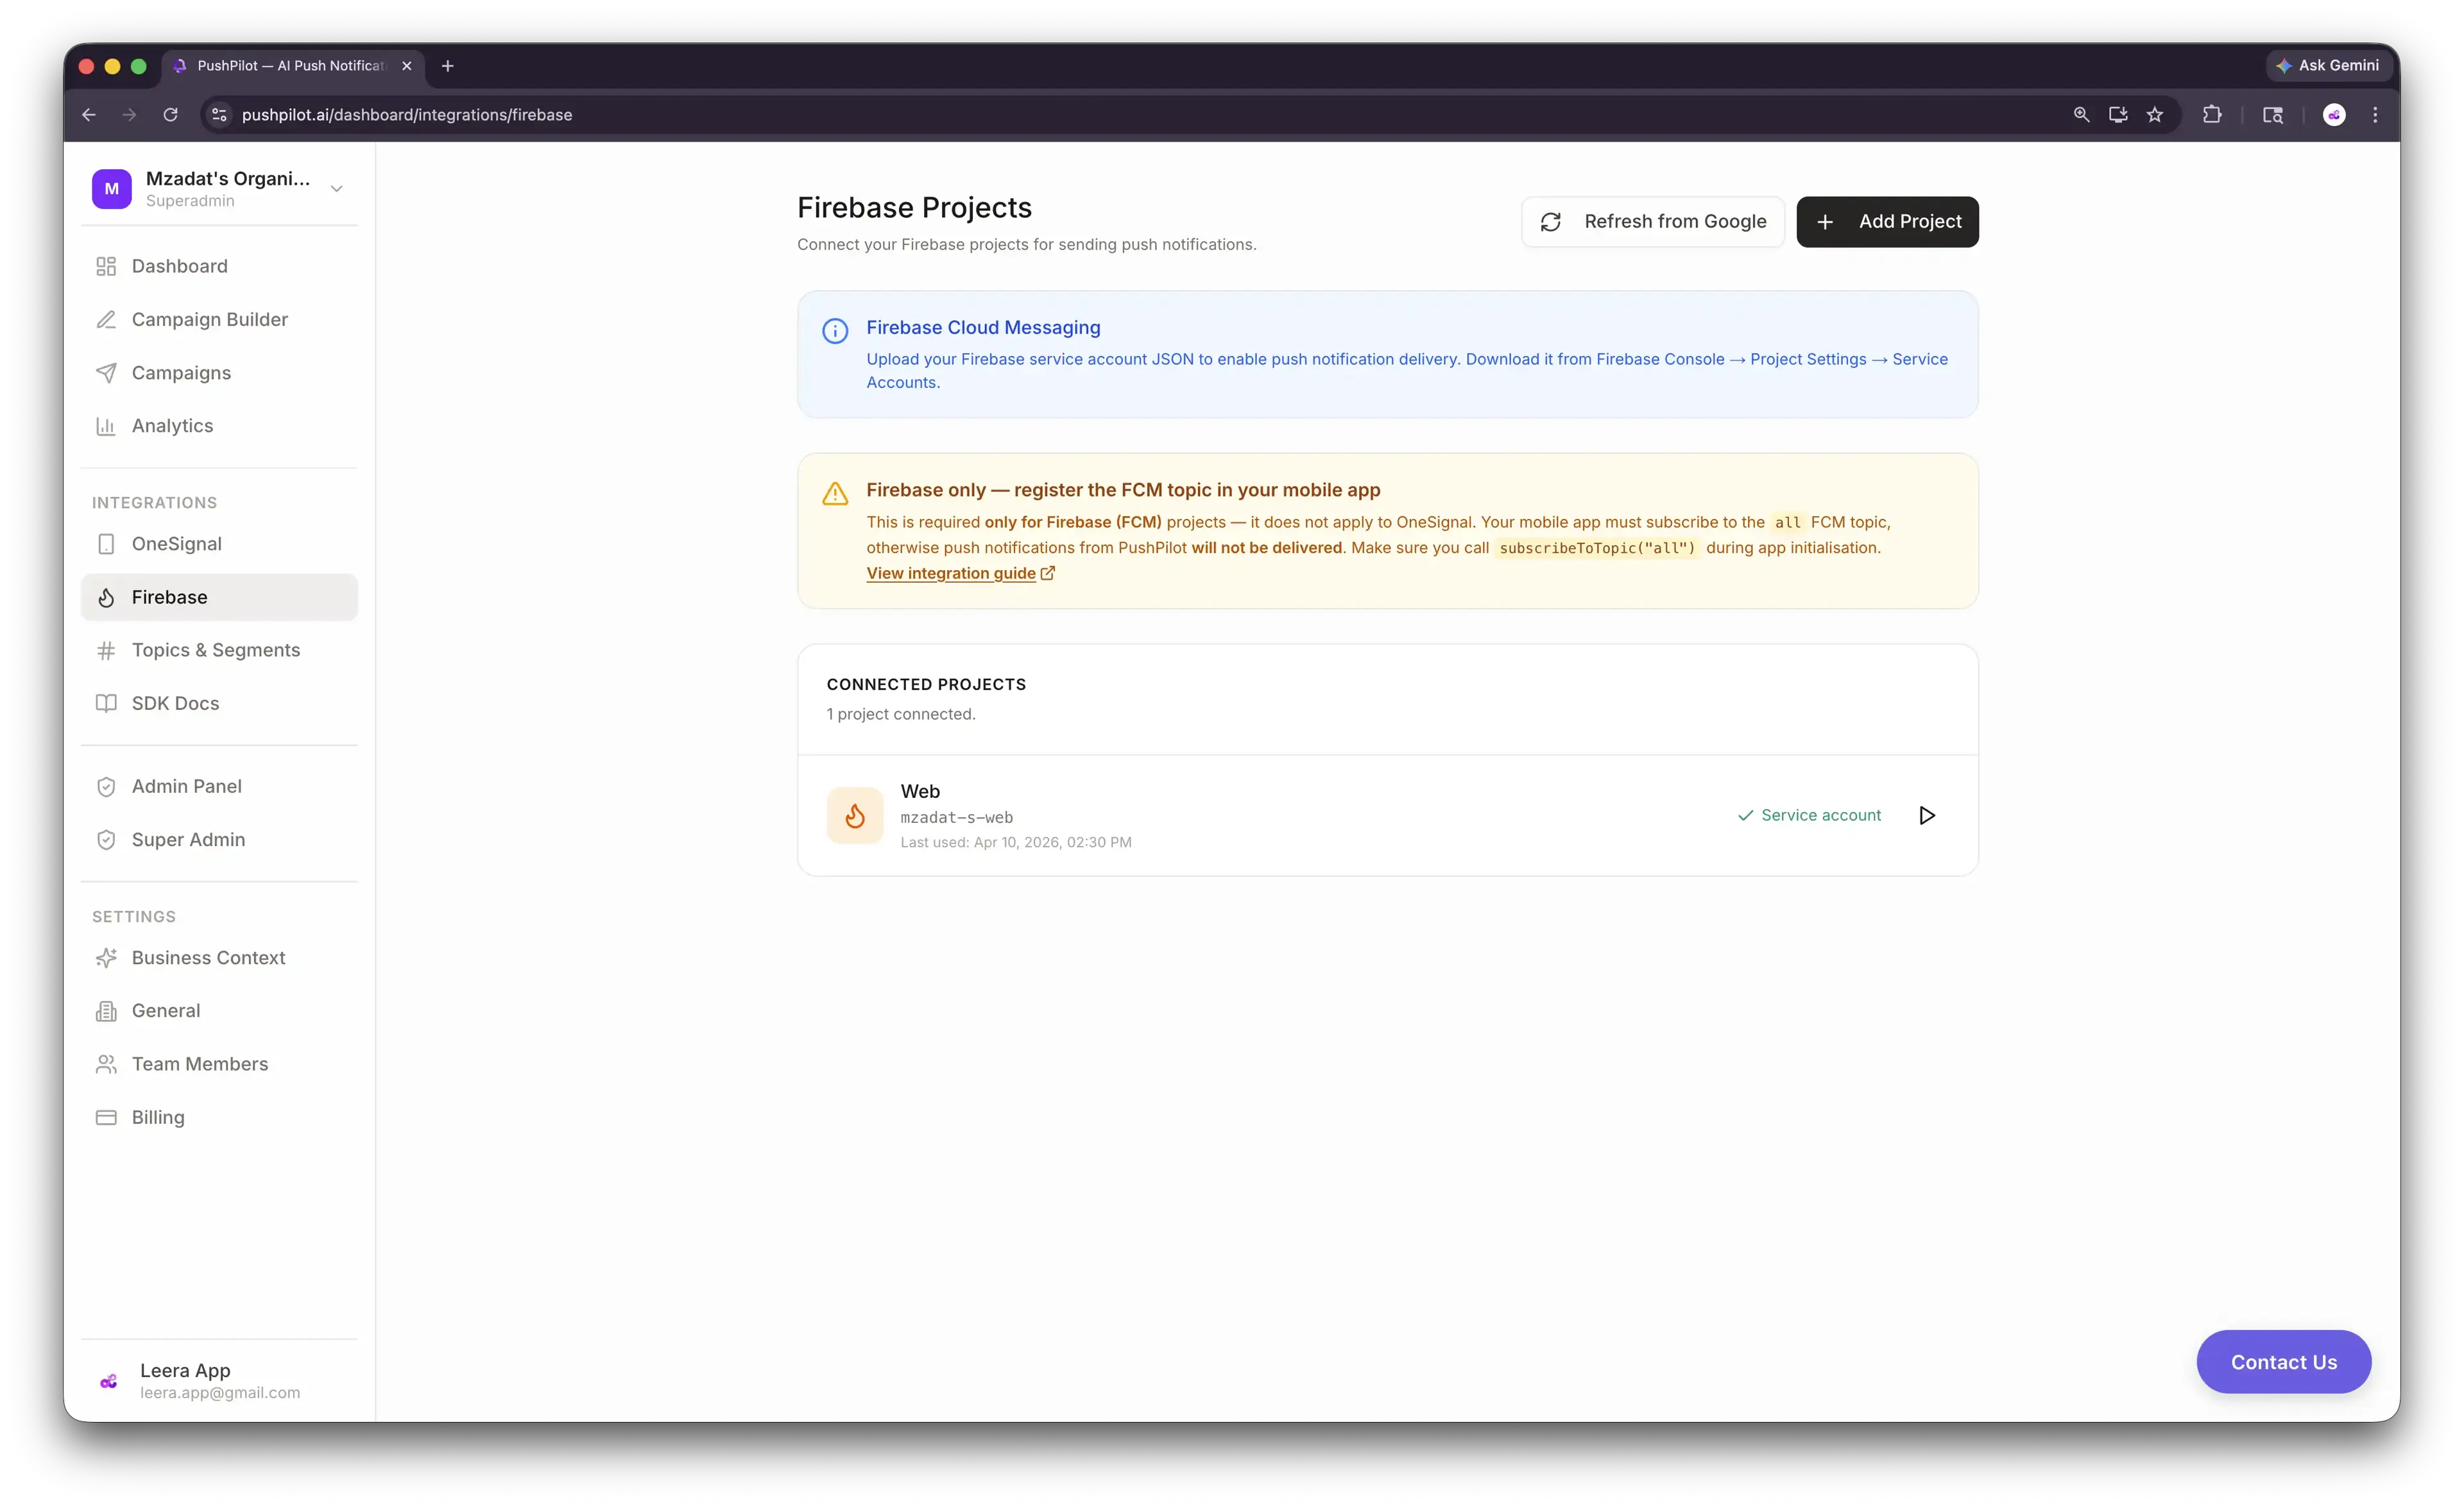Click the Service account status label
The image size is (2464, 1506).
click(x=1809, y=815)
